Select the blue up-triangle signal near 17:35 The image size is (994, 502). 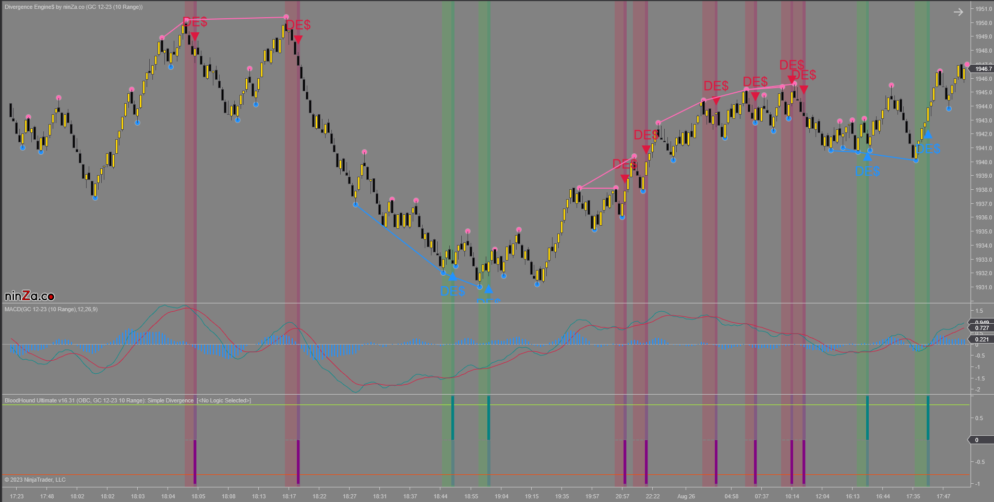928,134
